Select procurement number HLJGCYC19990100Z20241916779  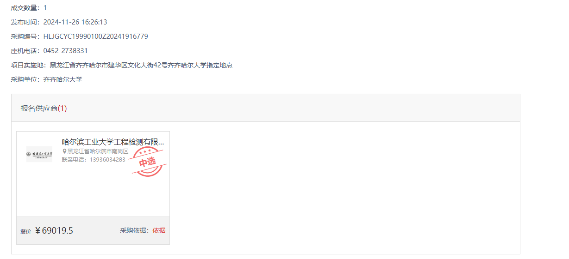pyautogui.click(x=96, y=36)
